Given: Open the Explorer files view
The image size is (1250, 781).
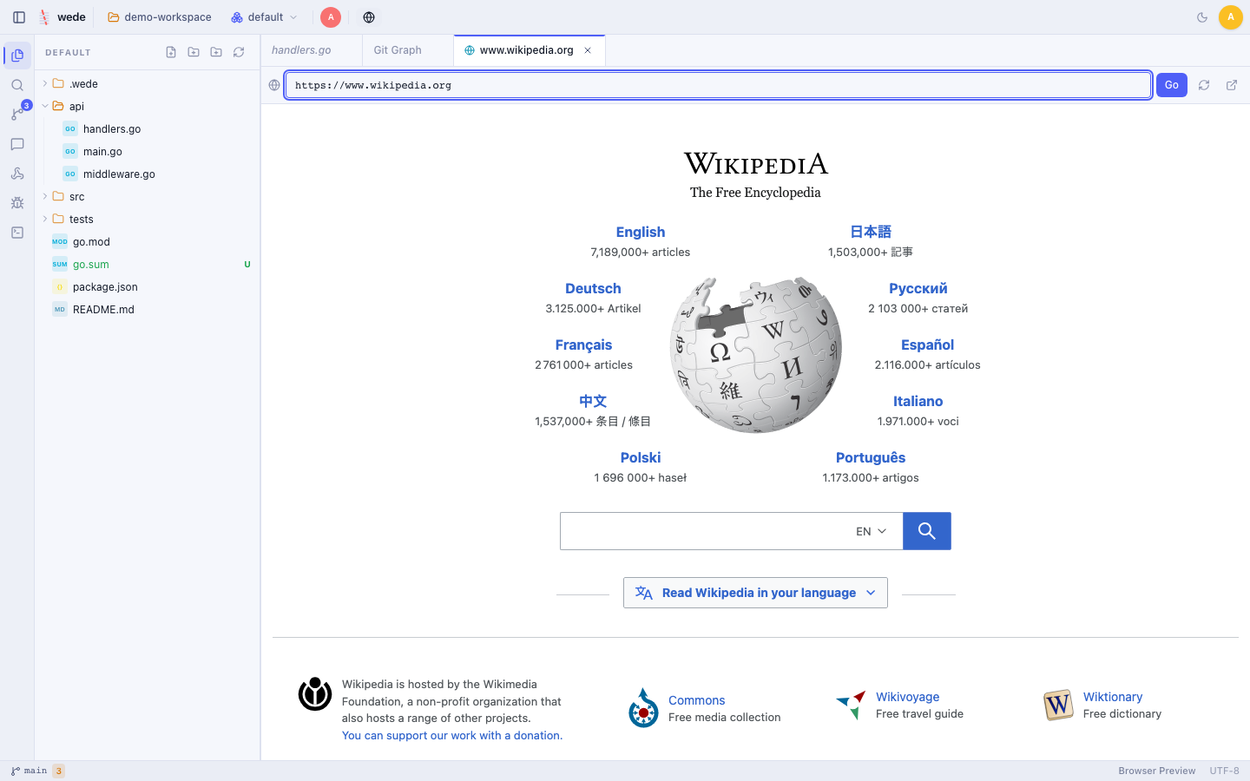Looking at the screenshot, I should (x=17, y=56).
